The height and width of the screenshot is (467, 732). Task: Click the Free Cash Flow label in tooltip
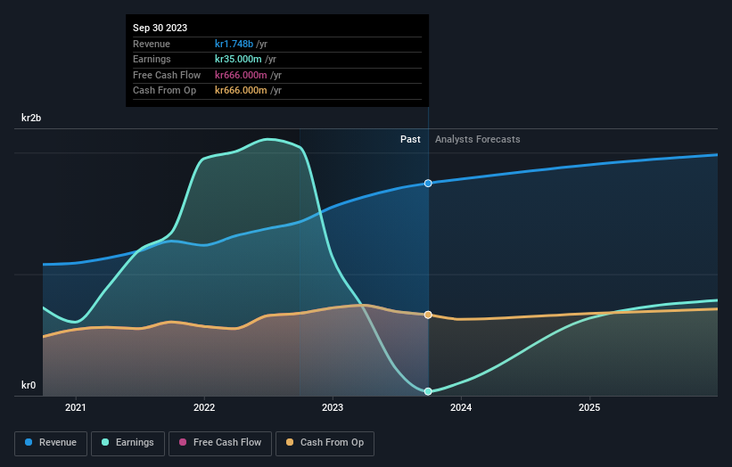[x=167, y=75]
